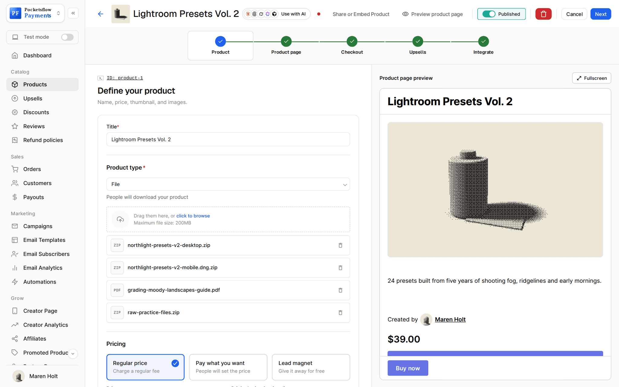Expand the Promoted Products chevron

coord(73,353)
